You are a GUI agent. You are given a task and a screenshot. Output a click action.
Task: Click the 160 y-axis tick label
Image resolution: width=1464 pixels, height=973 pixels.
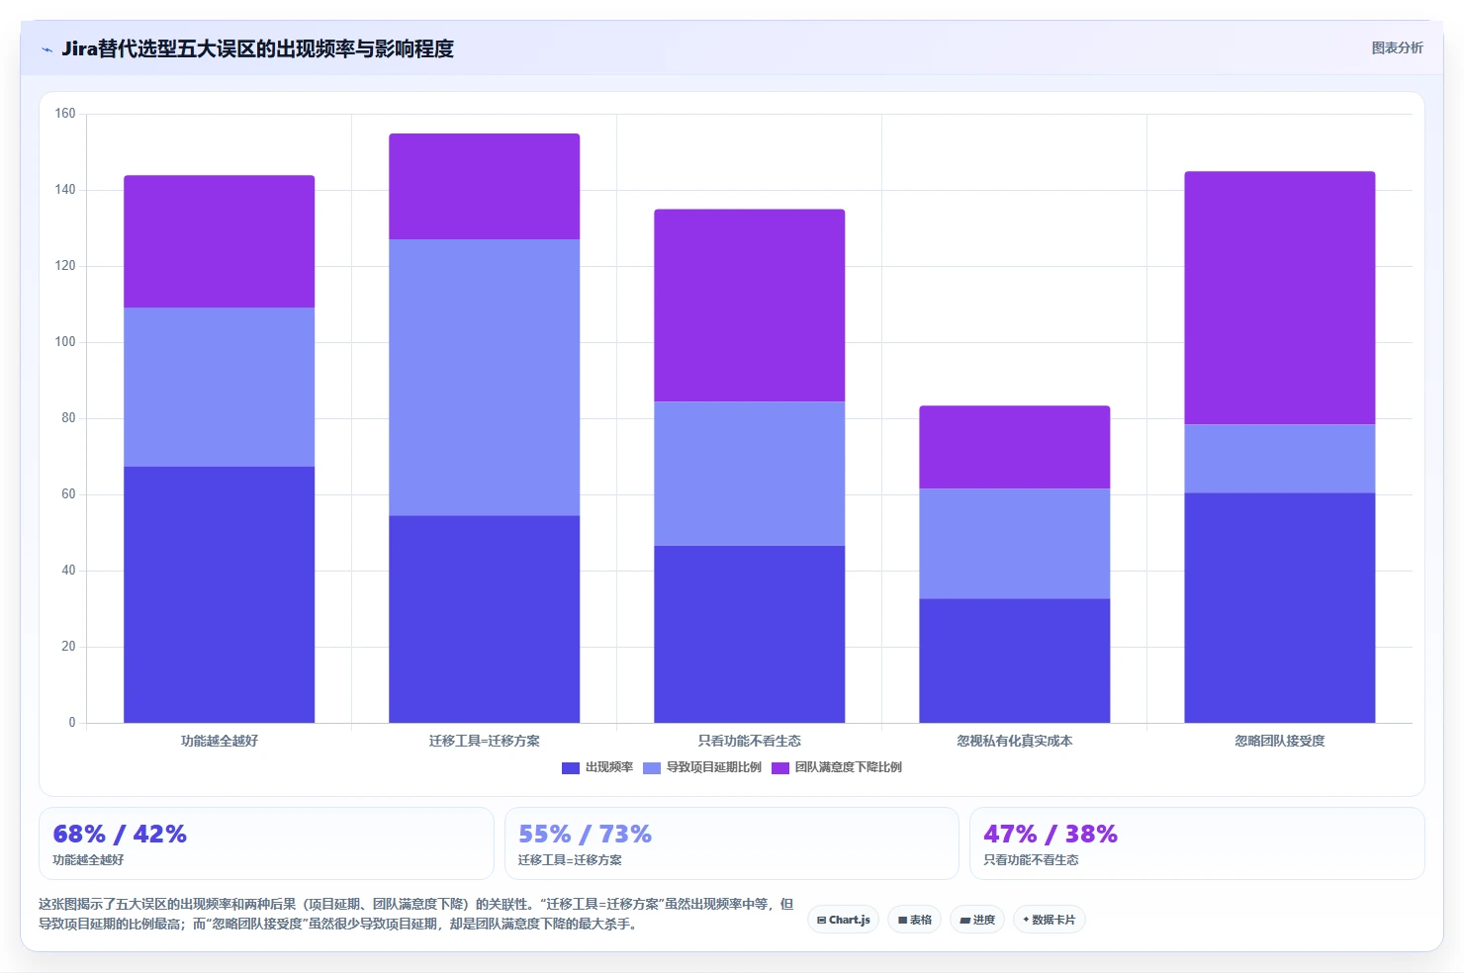point(65,114)
